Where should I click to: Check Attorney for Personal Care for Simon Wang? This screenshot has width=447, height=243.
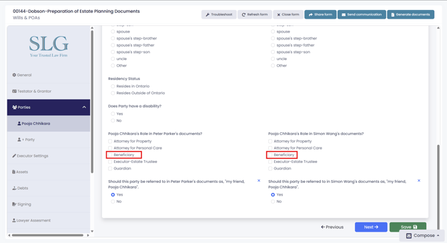pyautogui.click(x=270, y=148)
